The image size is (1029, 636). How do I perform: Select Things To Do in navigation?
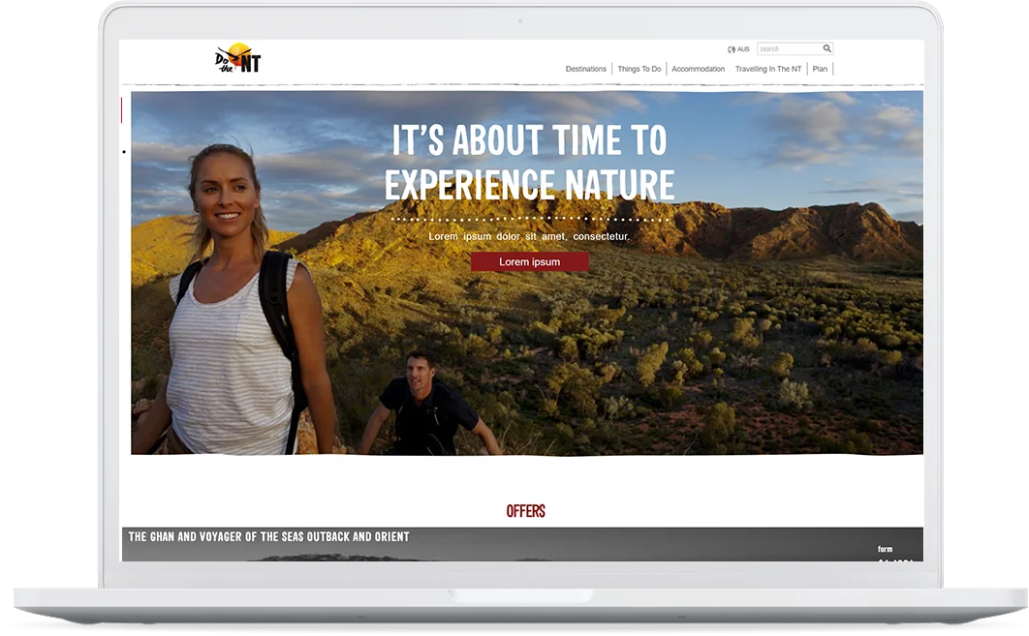point(639,69)
